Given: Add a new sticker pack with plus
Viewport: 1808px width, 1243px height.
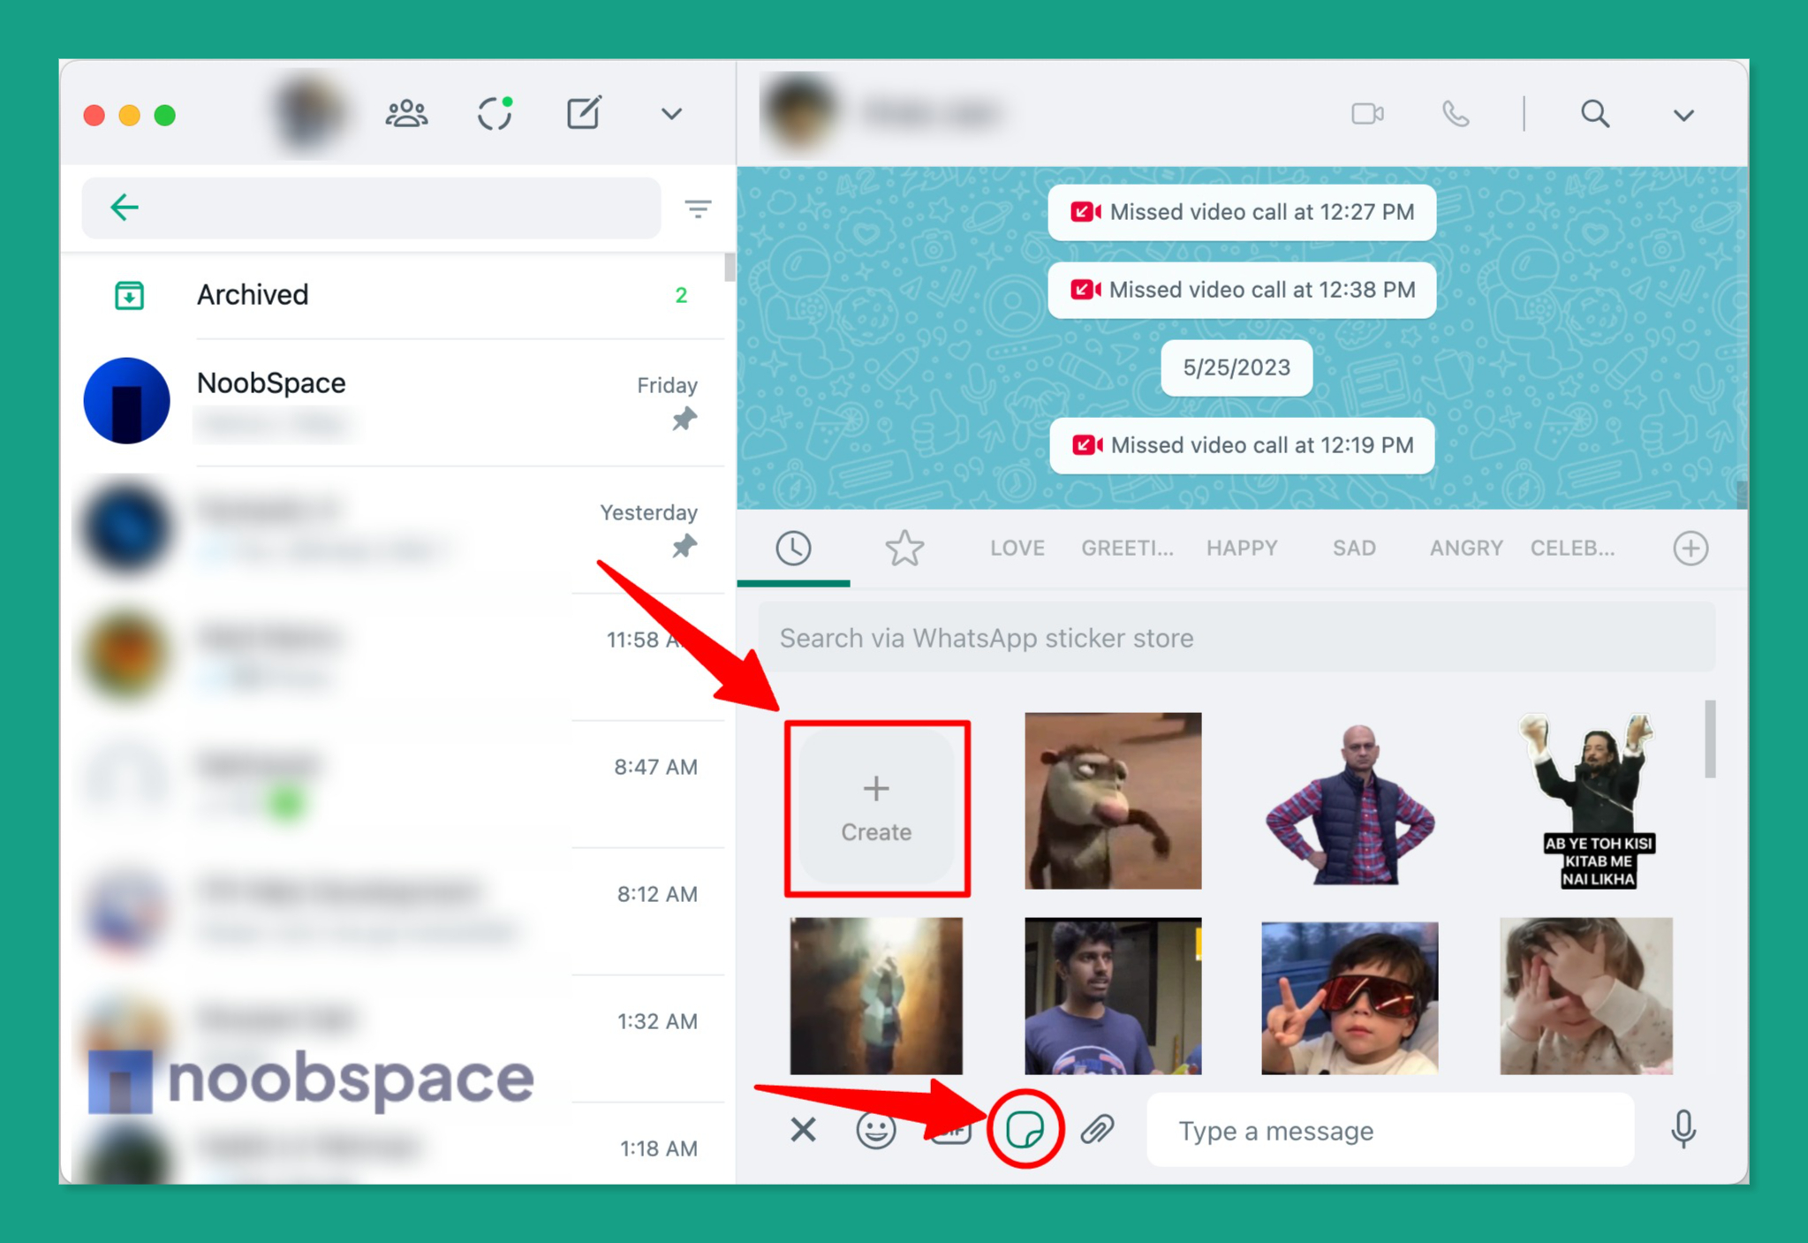Looking at the screenshot, I should (1690, 548).
